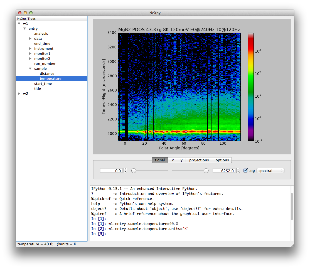The width and height of the screenshot is (310, 269).
Task: Click the In [2] units='K' console line
Action: coord(140,229)
